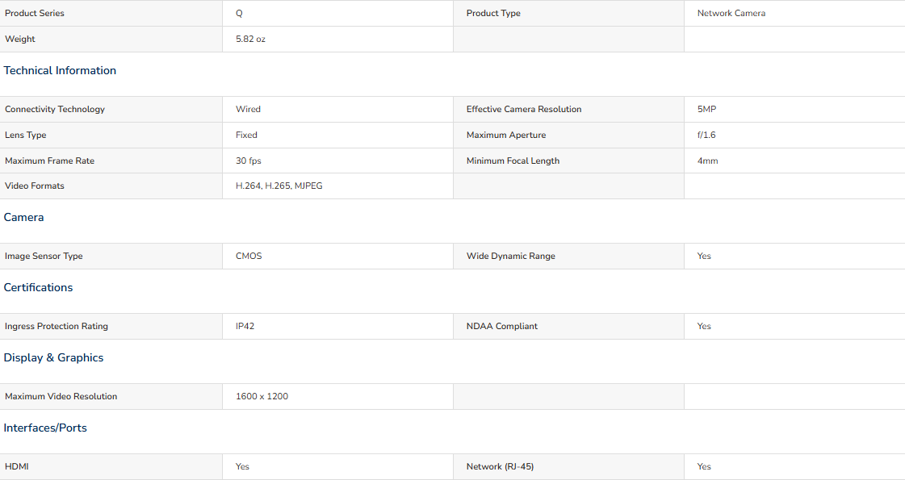Click the 1600 x 1200 resolution value
This screenshot has width=905, height=480.
[x=262, y=396]
